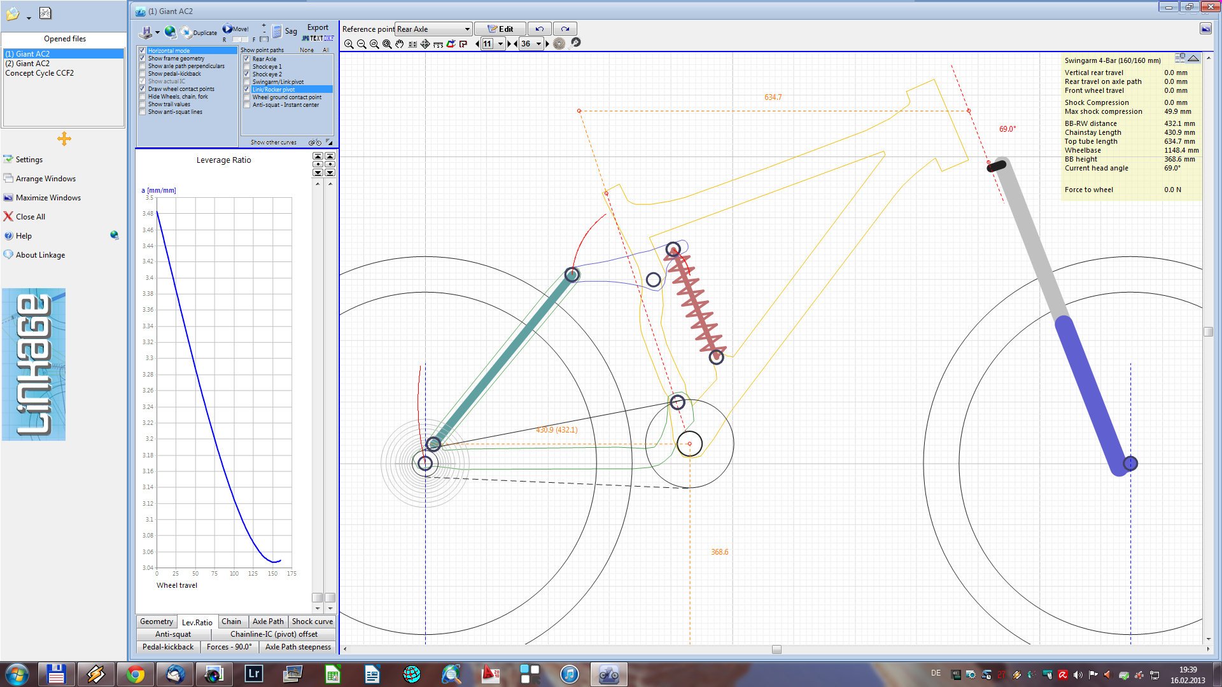Image resolution: width=1222 pixels, height=687 pixels.
Task: Click the orange plus add-file icon
Action: pos(64,139)
